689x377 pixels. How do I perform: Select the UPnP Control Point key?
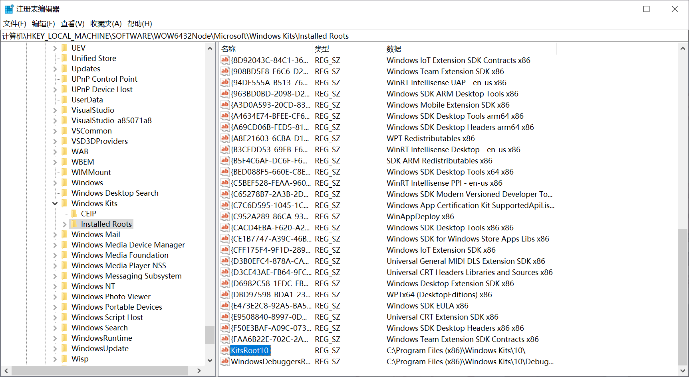(x=104, y=79)
